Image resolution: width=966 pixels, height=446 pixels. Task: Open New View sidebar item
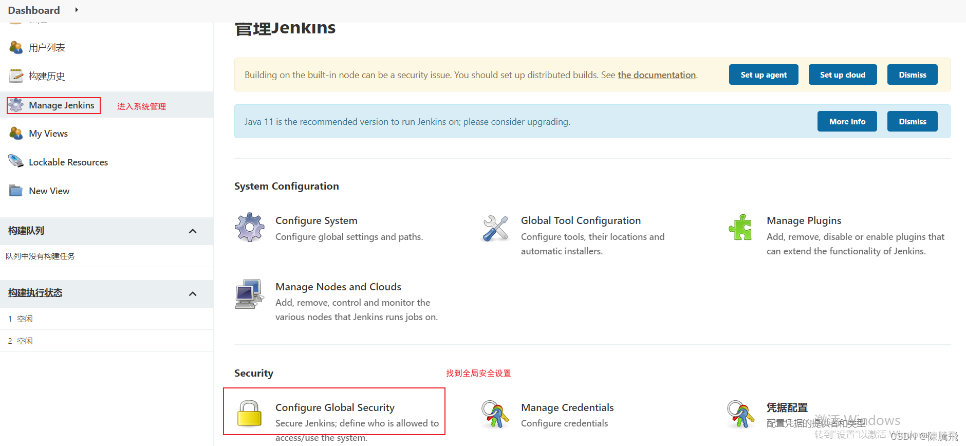pyautogui.click(x=49, y=191)
